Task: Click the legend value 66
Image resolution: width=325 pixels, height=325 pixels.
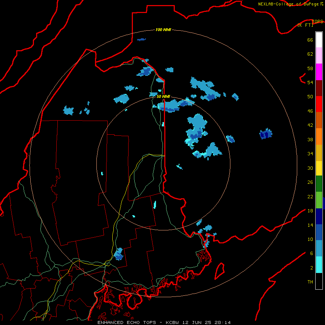Action: click(310, 40)
